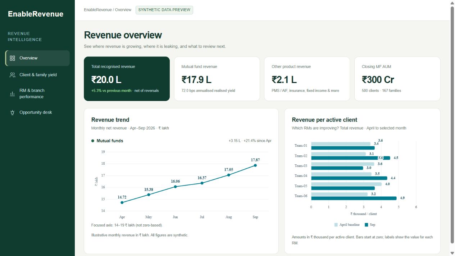Click the May data point 15.38
Image resolution: width=455 pixels, height=256 pixels.
(x=149, y=195)
